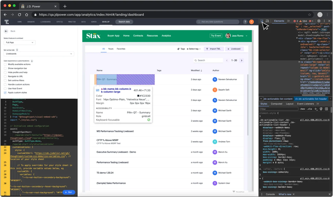Focus the Styles Filter input
The image size is (333, 197).
coord(279,109)
